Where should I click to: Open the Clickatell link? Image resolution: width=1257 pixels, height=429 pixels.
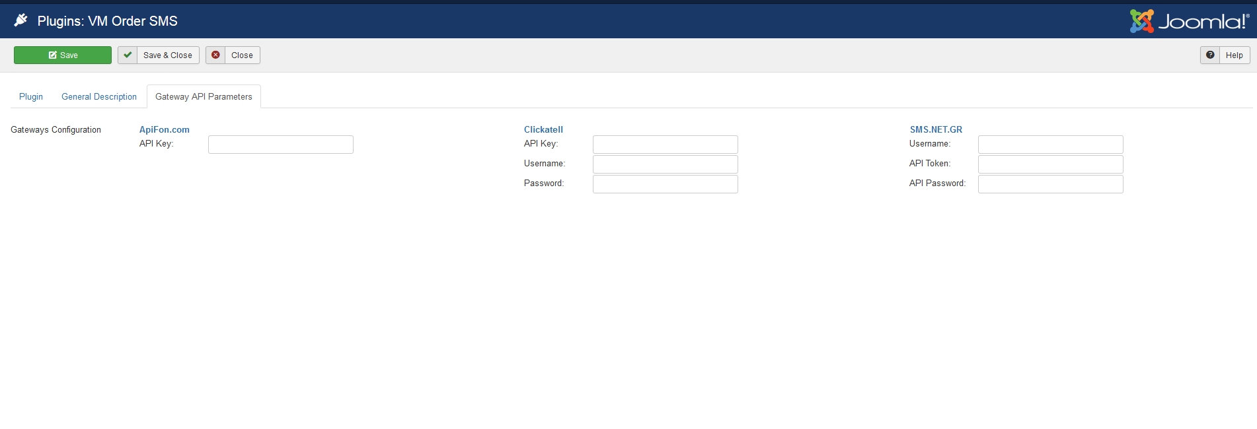point(543,130)
